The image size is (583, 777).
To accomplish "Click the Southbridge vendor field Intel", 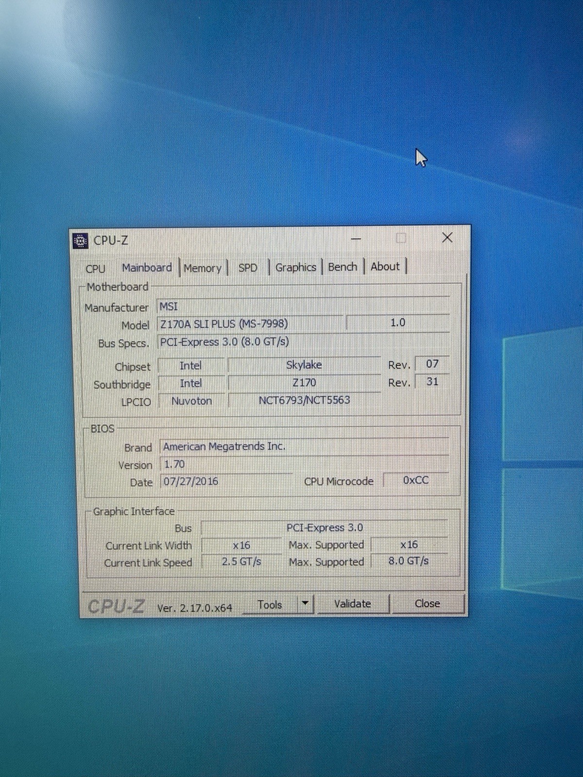I will (191, 383).
